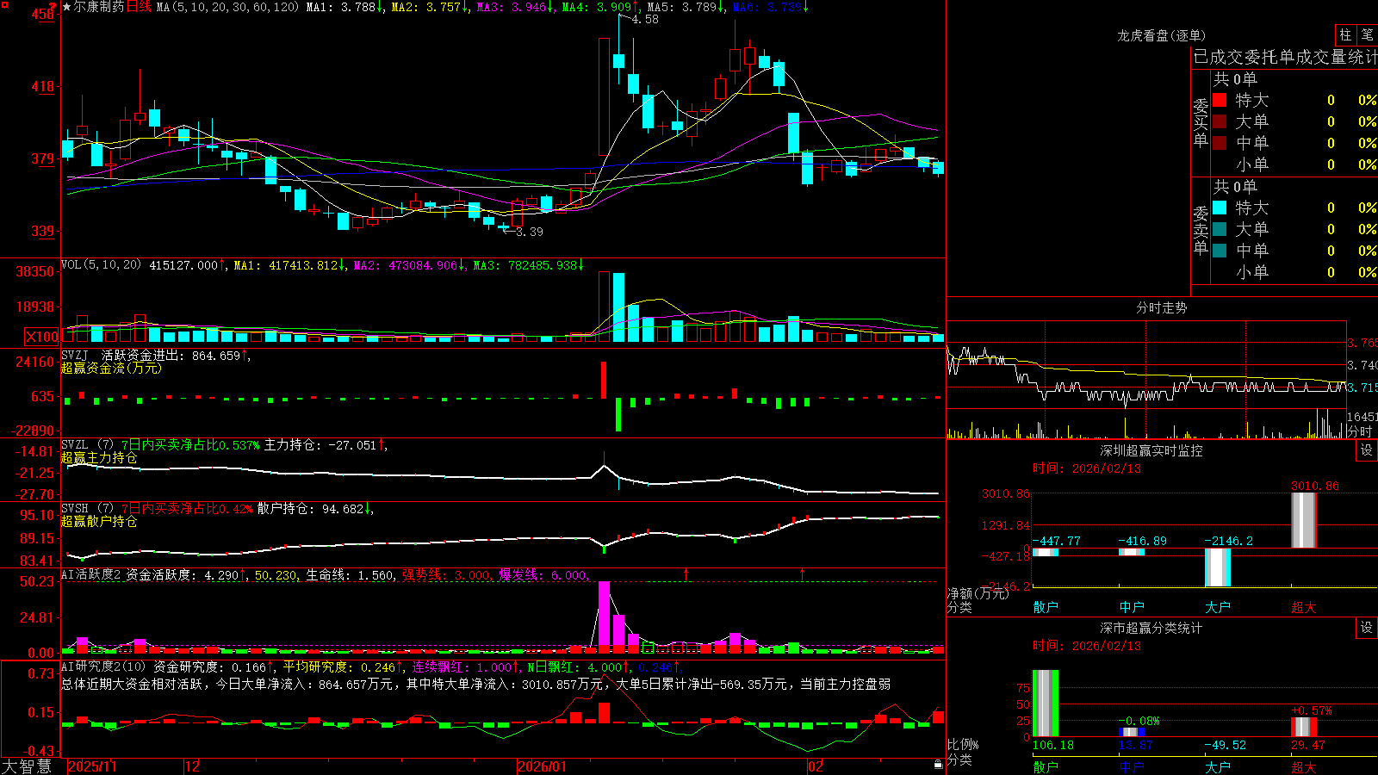Click the SVZJ indicator name
The image size is (1378, 775).
coord(75,355)
